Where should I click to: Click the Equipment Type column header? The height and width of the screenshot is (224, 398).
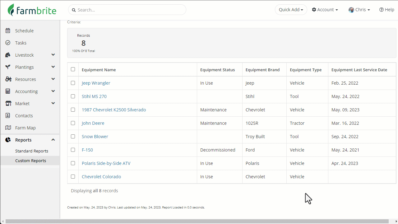306,70
